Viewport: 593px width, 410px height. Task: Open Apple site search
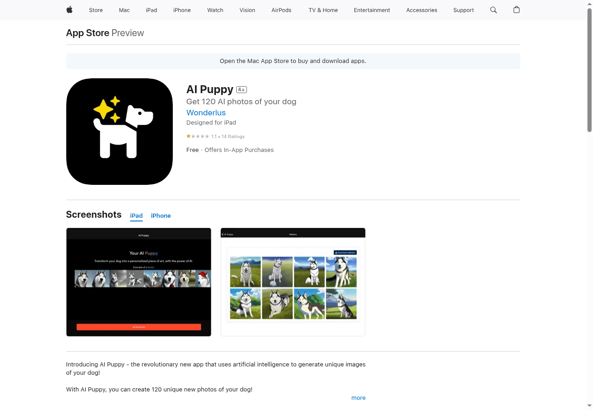(493, 10)
